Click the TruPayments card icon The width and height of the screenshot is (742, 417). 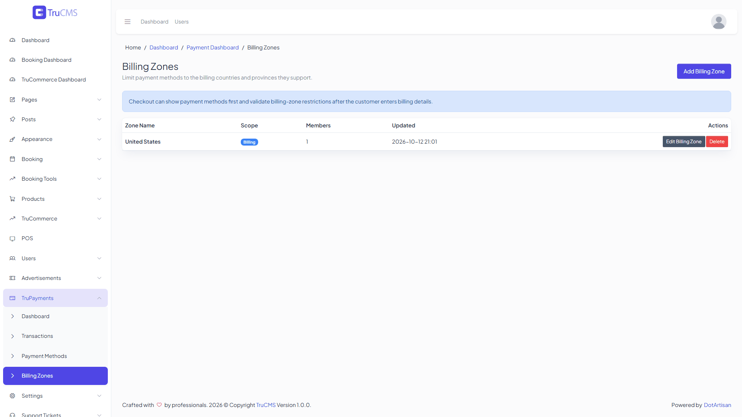12,298
